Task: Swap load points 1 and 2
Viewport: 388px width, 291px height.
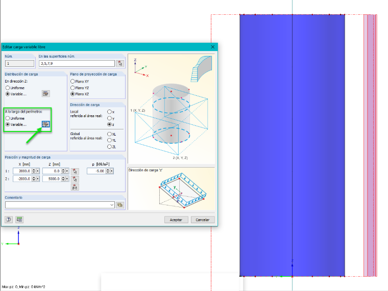Action: coord(75,187)
